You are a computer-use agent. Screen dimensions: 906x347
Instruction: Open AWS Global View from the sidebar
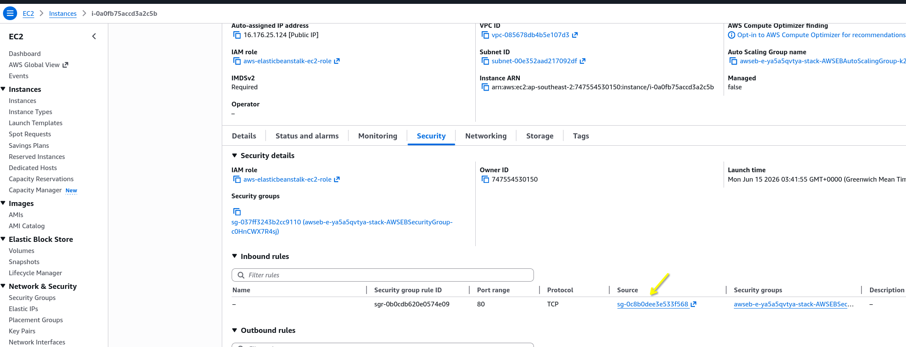point(34,65)
